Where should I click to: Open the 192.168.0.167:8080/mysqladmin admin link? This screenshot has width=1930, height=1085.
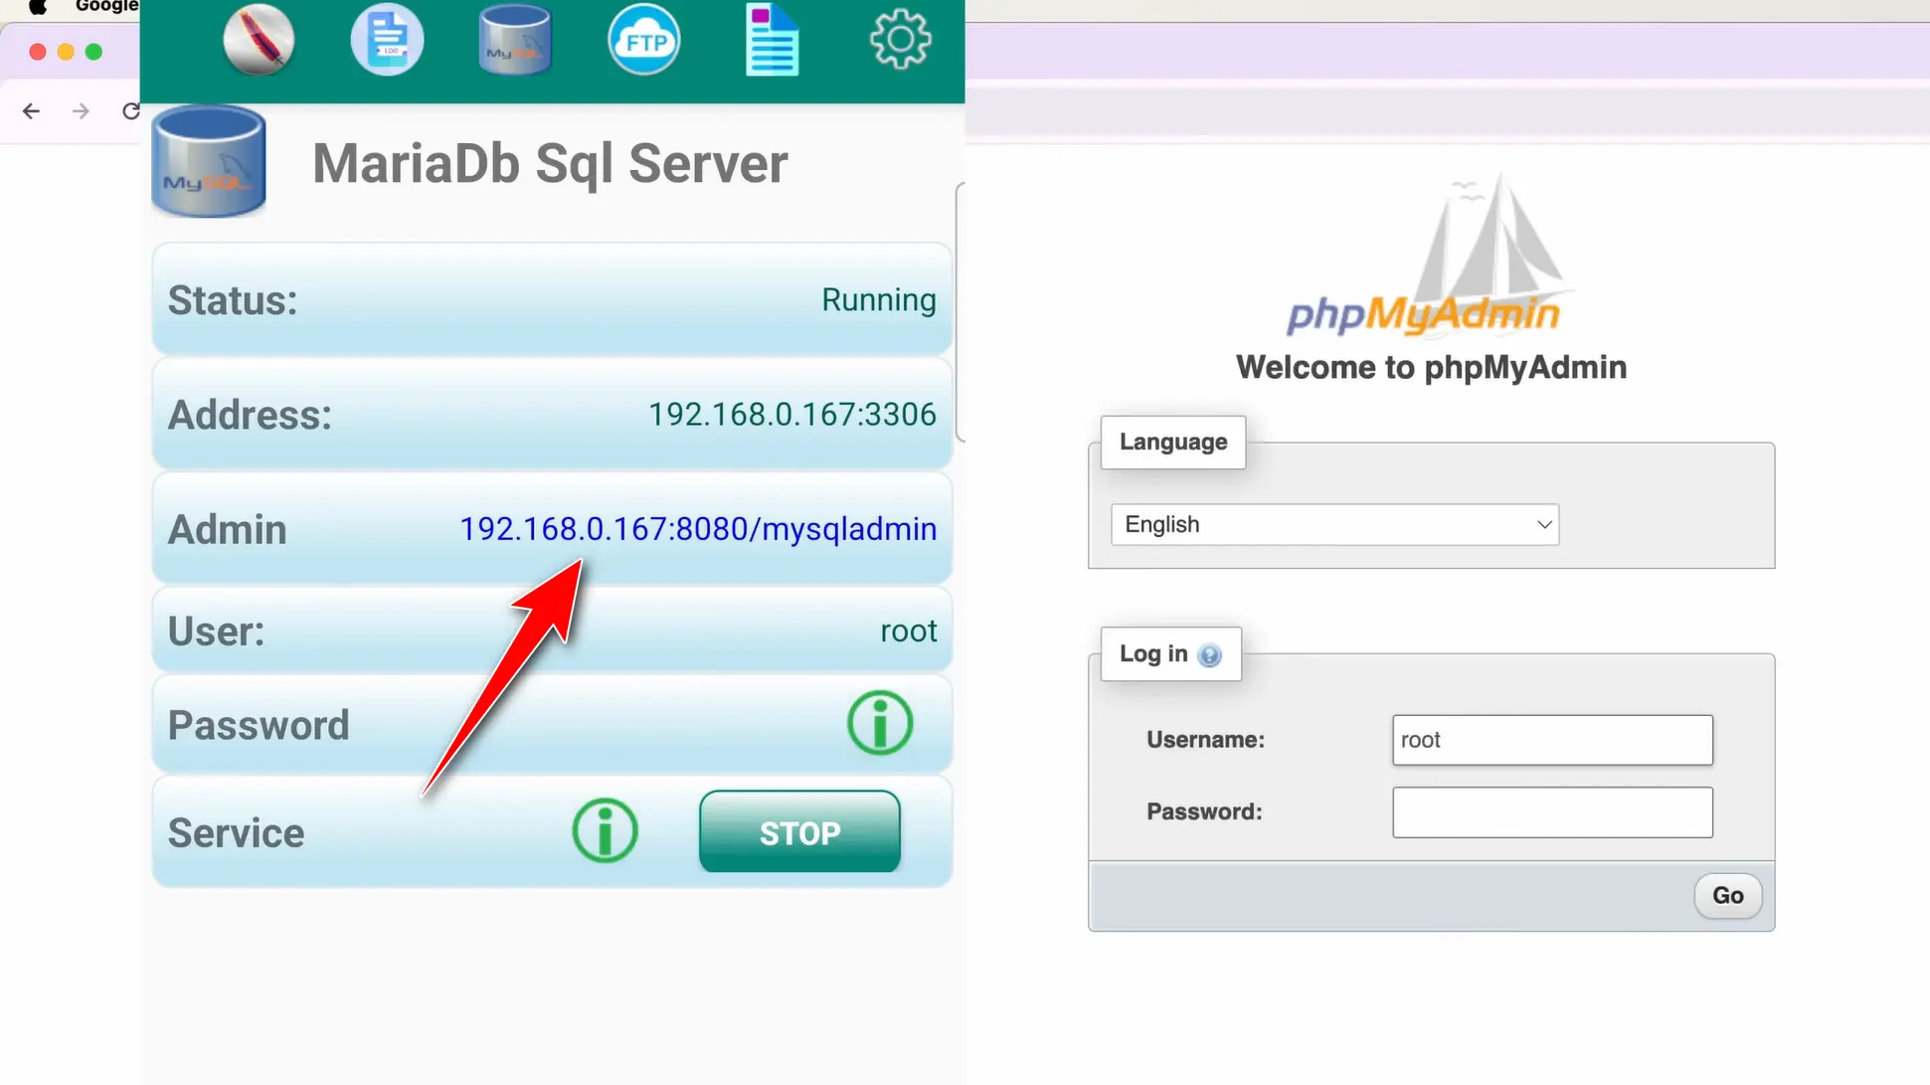[x=697, y=528]
